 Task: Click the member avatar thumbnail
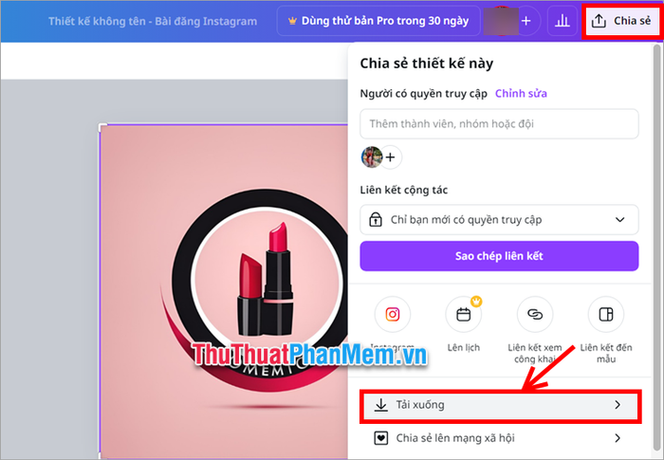[372, 157]
